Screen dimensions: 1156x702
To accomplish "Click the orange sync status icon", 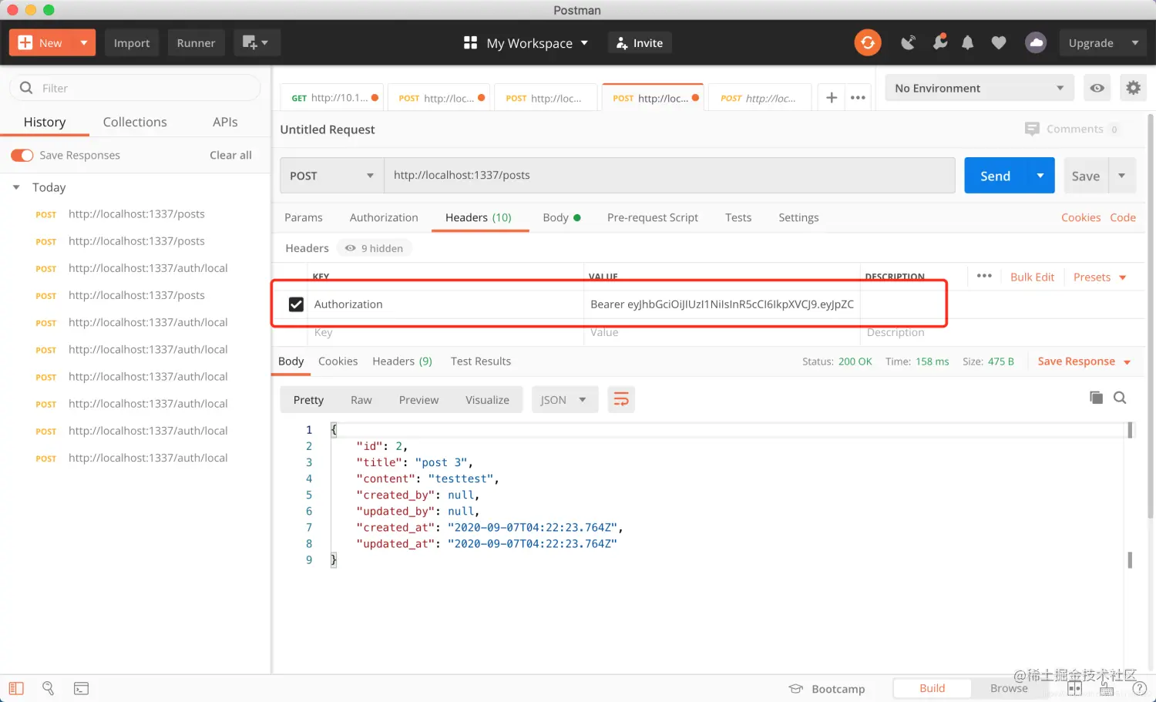I will (x=868, y=43).
